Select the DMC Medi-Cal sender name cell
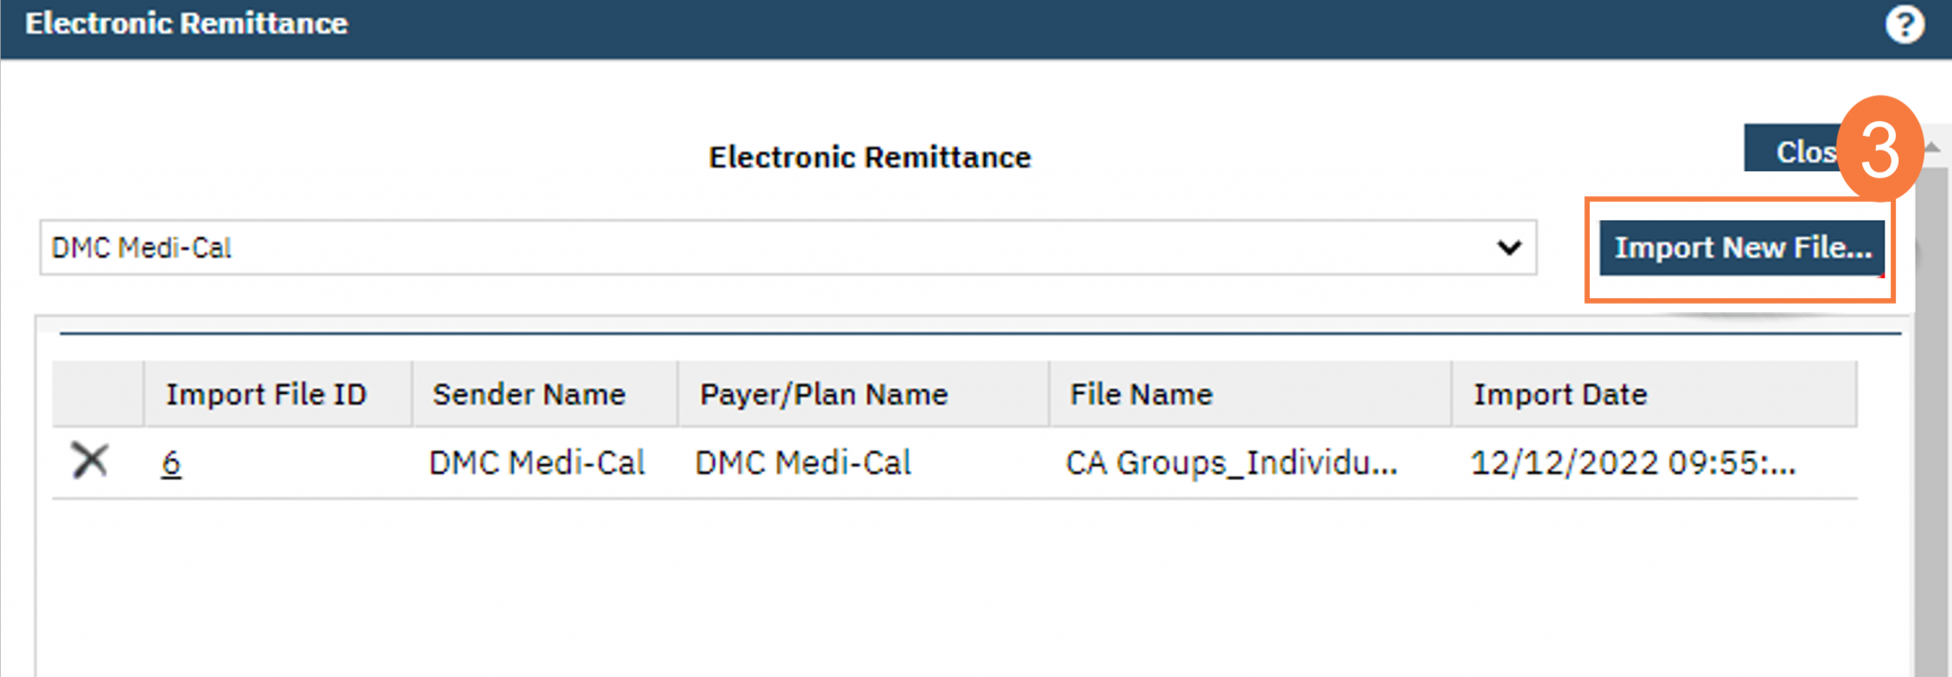 537,464
